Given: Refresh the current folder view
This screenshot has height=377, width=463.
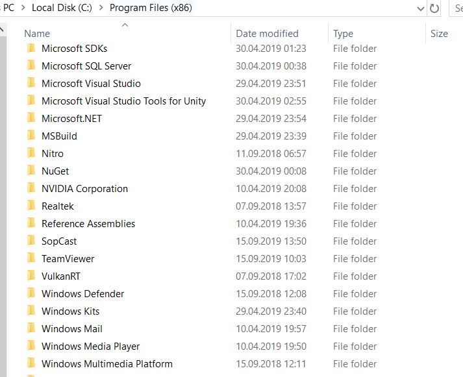Looking at the screenshot, I should 434,8.
